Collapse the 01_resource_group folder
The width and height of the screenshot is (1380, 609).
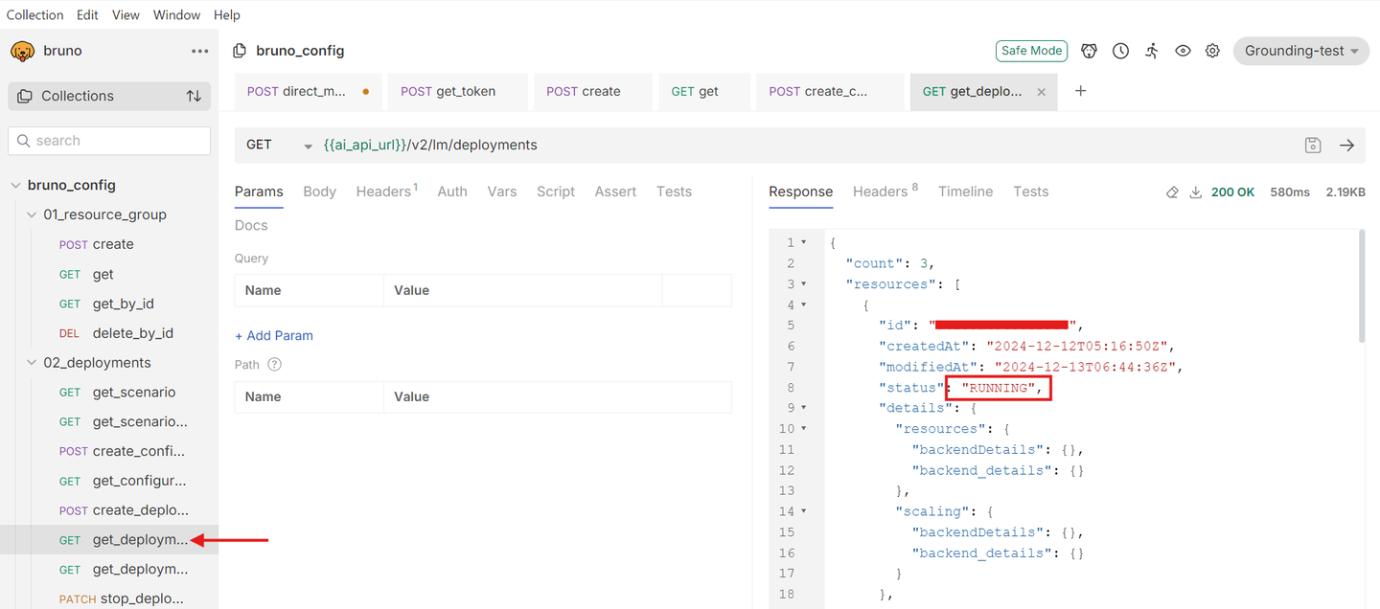point(32,215)
